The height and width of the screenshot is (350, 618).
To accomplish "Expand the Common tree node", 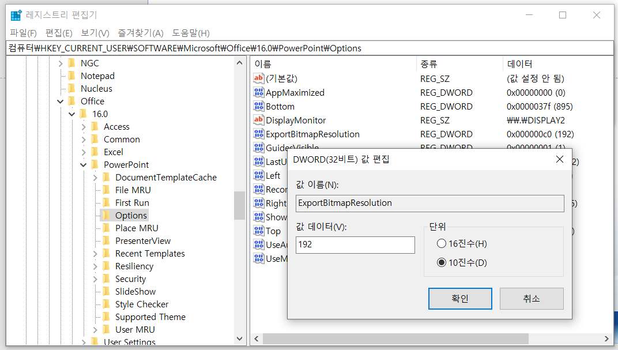I will click(x=84, y=140).
